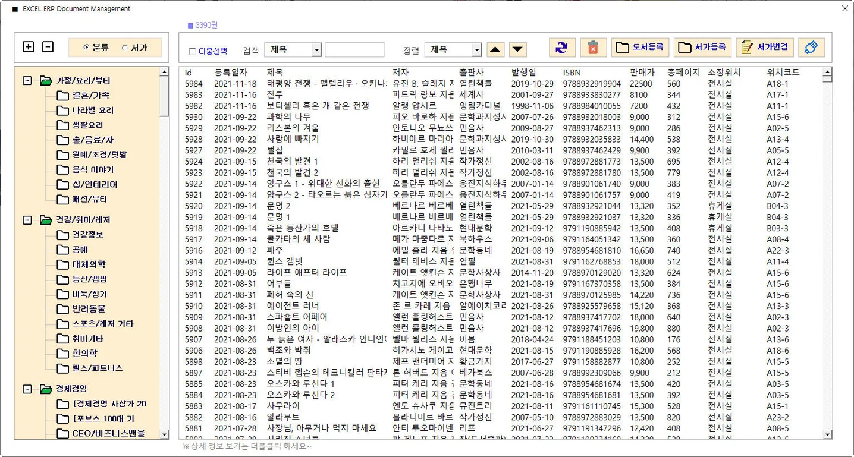The image size is (854, 457).
Task: Click the folder icon of 음식 이야기
Action: (63, 169)
